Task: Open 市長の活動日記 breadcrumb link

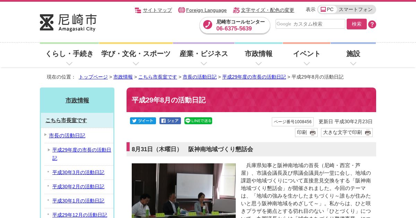Action: (200, 77)
